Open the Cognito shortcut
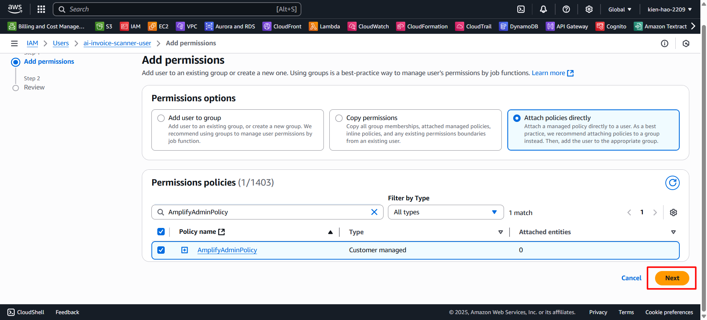This screenshot has width=707, height=320. 611,26
